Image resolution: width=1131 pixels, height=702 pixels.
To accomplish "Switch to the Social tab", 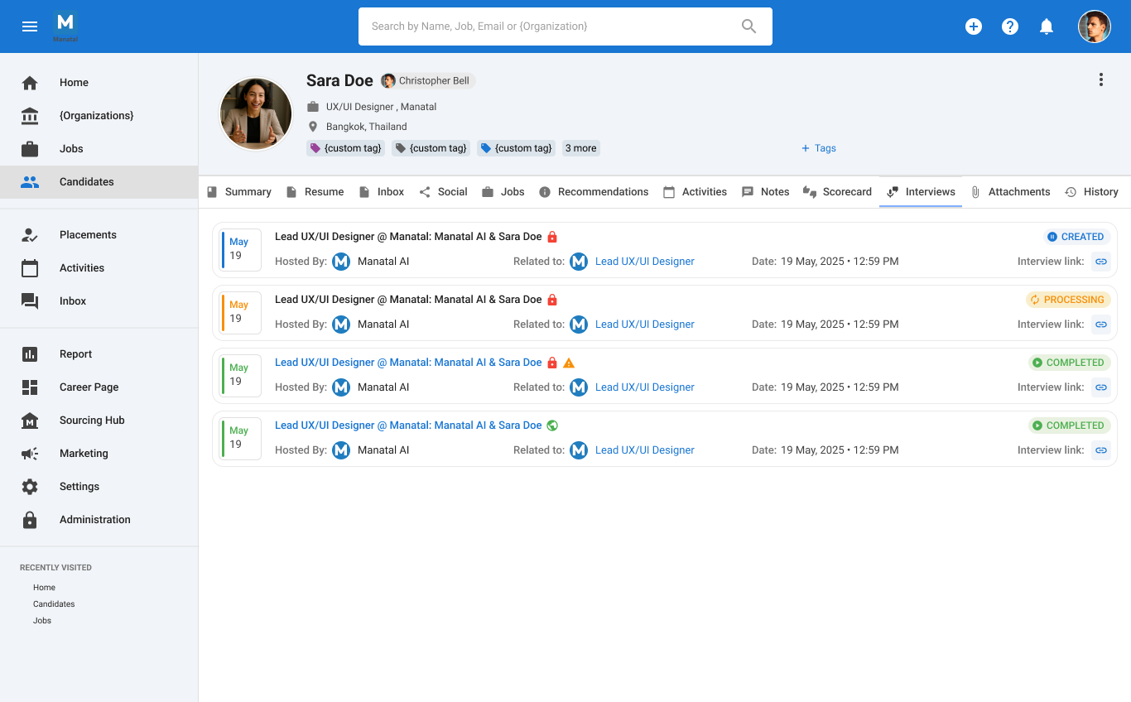I will coord(443,192).
